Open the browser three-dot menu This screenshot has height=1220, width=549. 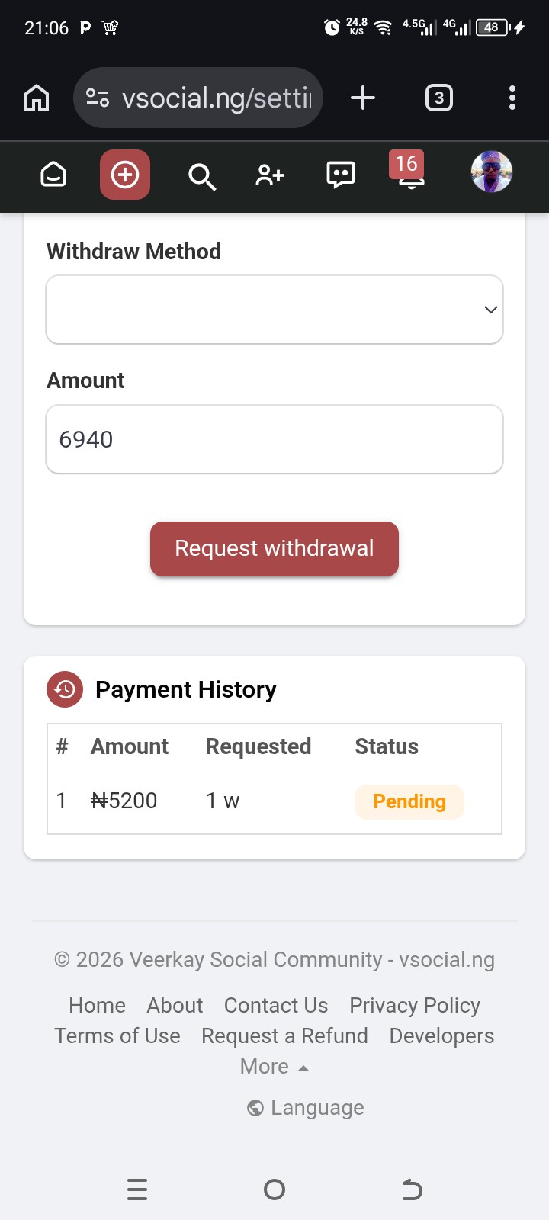point(512,98)
